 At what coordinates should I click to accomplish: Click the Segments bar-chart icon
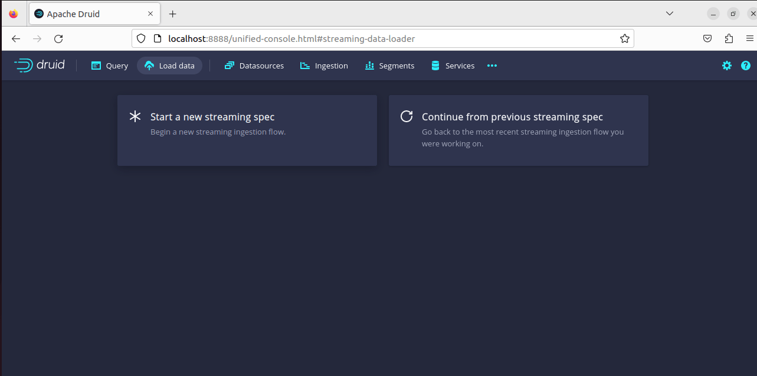[369, 65]
